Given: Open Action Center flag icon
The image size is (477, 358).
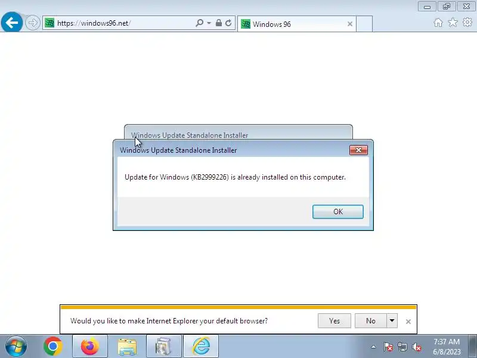Looking at the screenshot, I should coord(388,347).
